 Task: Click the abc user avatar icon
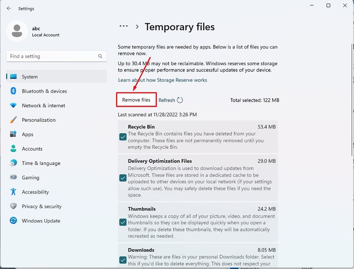coord(17,31)
